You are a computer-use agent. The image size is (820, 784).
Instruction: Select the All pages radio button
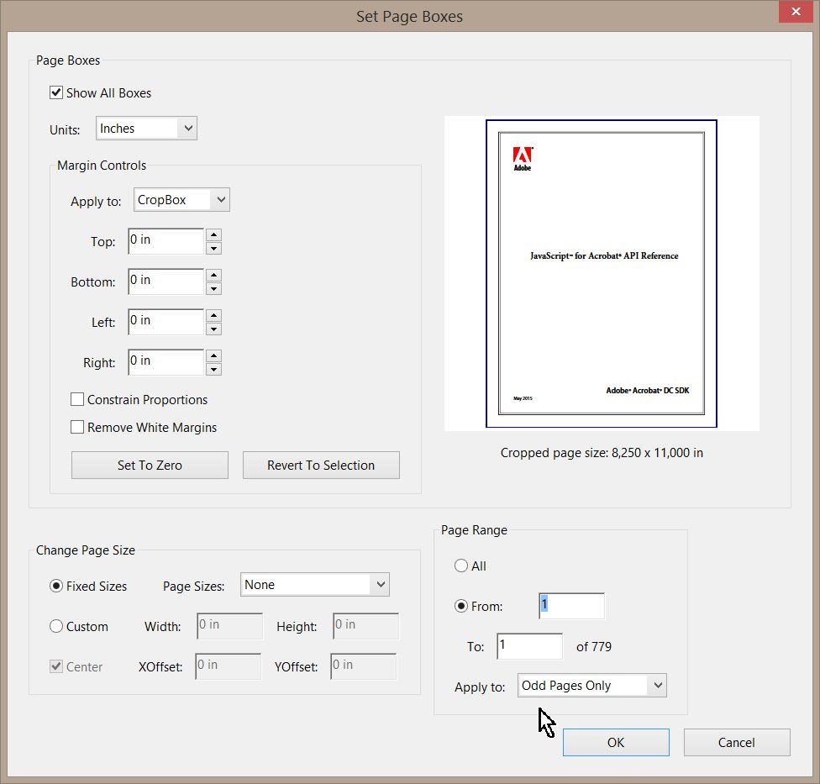point(461,566)
